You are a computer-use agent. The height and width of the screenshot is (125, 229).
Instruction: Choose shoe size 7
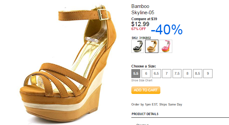pyautogui.click(x=167, y=73)
